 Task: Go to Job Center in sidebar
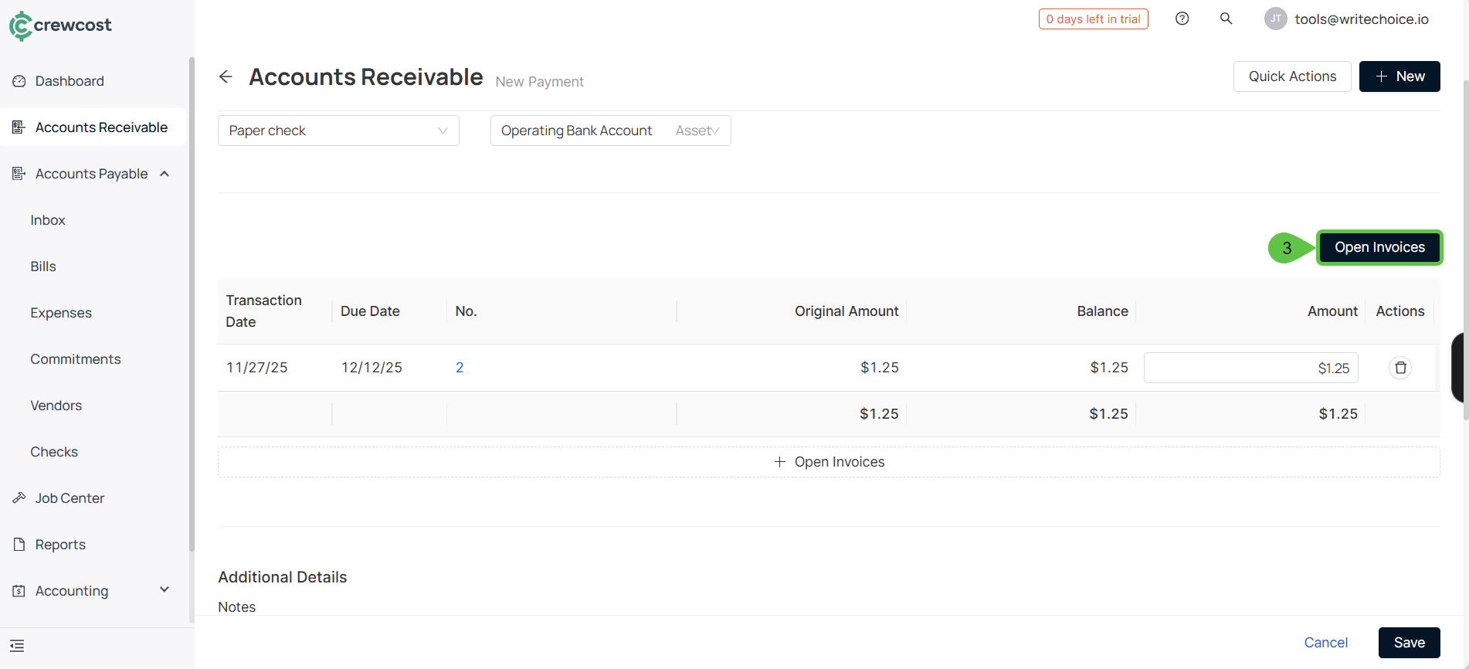point(70,498)
